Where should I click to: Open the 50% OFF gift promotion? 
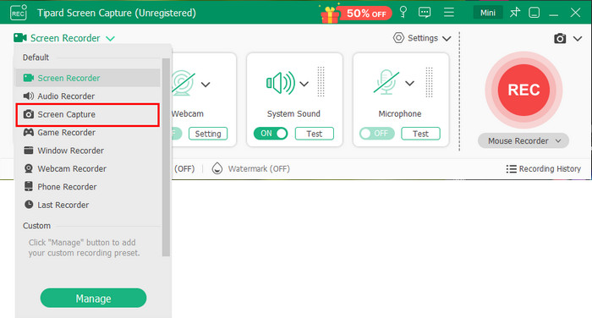(355, 14)
